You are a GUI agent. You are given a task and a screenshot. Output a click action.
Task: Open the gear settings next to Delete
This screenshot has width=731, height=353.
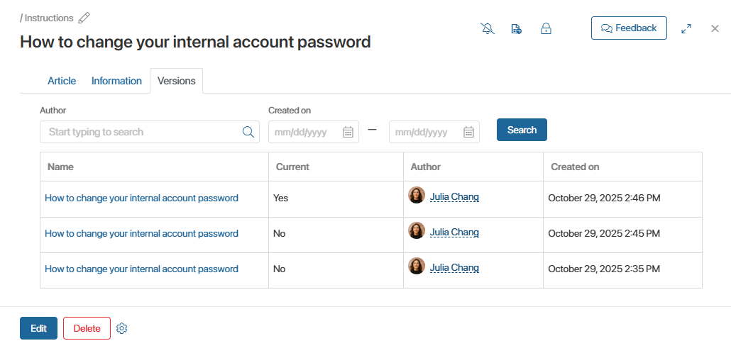121,328
